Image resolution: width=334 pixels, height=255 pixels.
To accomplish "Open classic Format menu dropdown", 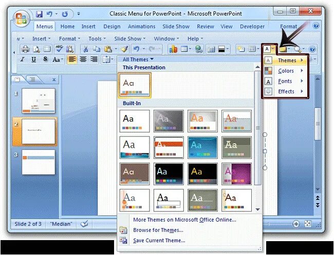I will tap(69, 38).
